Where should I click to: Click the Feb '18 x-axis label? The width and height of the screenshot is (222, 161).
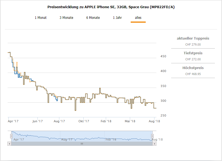pos(106,121)
